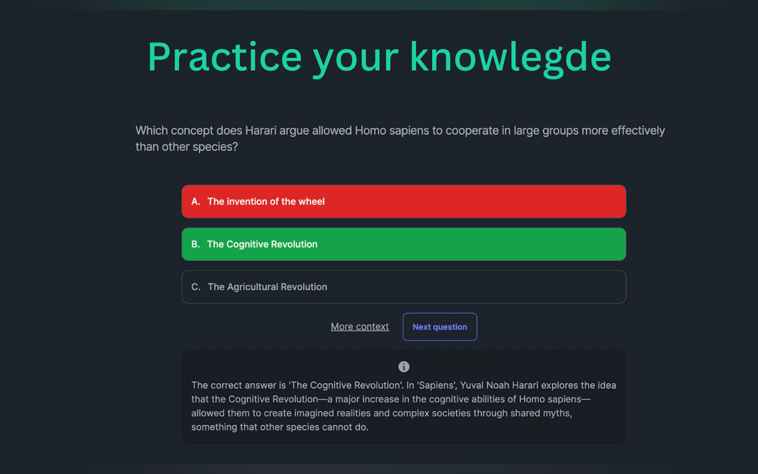This screenshot has width=758, height=474.
Task: Click the word "knowlegde" in the title
Action: [x=510, y=57]
